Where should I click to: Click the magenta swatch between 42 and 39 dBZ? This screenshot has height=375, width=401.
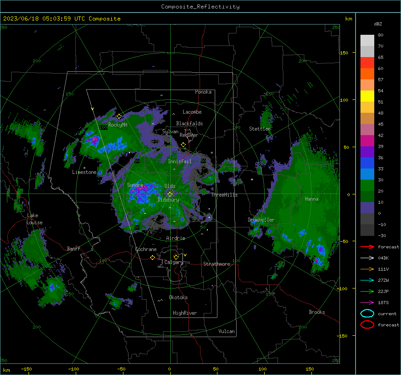367,141
